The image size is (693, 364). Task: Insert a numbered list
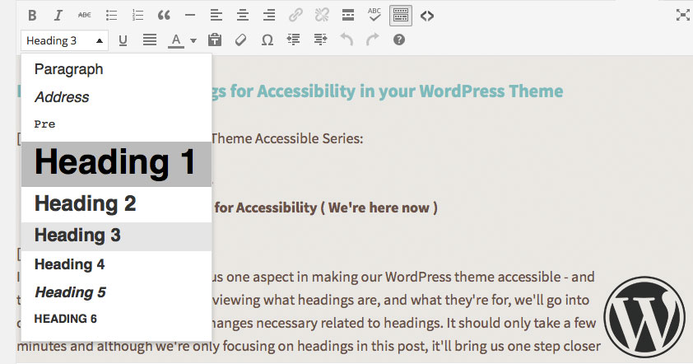(x=137, y=16)
